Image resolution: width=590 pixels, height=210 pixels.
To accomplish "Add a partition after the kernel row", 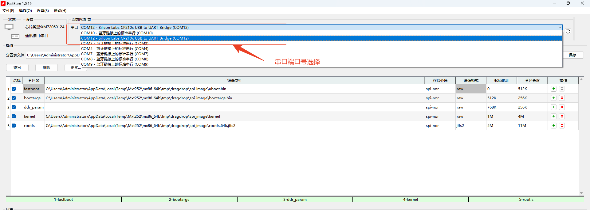I will point(553,116).
